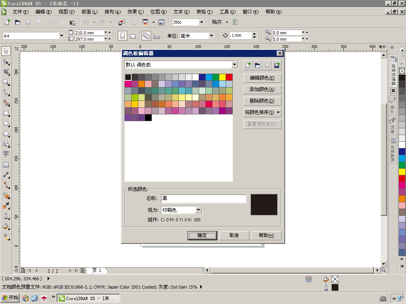Select the Blend effects tool
406x304 pixels.
click(x=6, y=196)
